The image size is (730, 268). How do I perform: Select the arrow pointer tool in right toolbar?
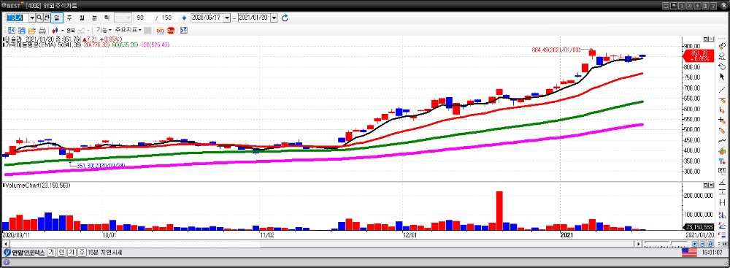(722, 77)
